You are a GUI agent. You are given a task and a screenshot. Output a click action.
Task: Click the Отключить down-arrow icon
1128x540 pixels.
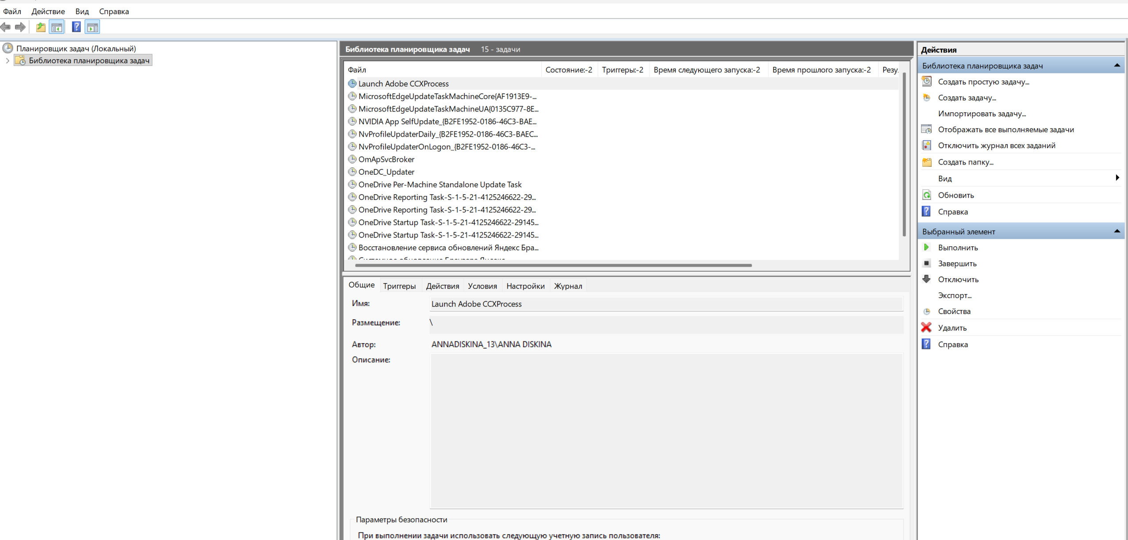(927, 279)
